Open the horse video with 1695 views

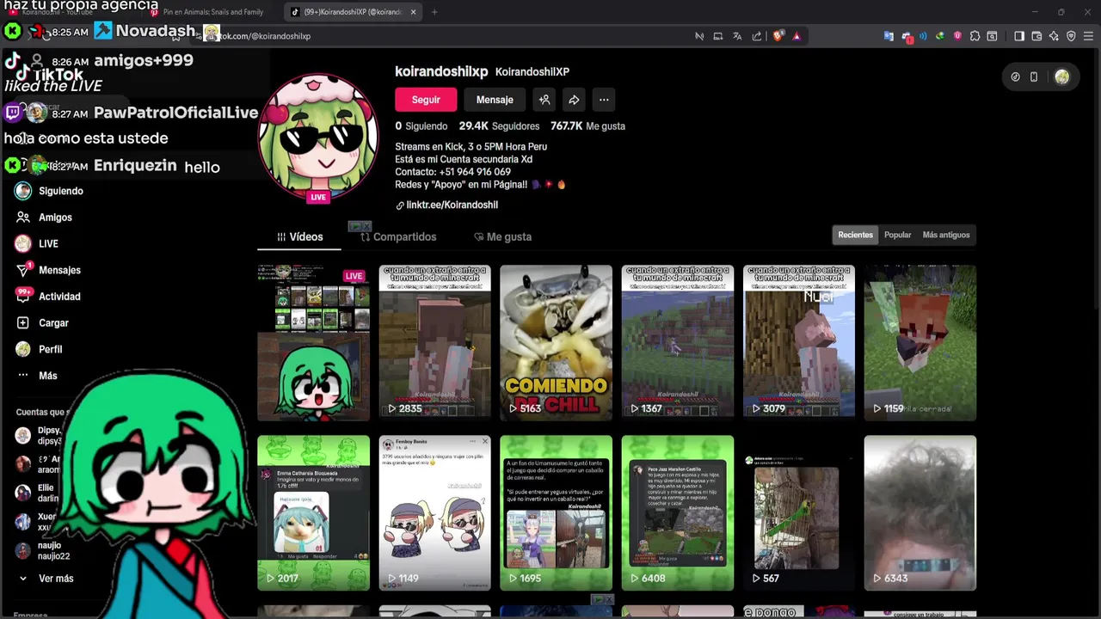pyautogui.click(x=556, y=512)
